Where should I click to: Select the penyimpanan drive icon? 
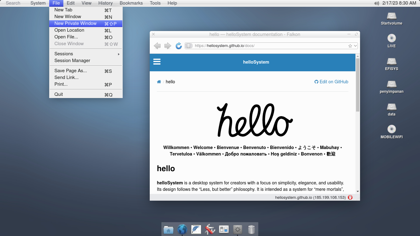coord(391,87)
